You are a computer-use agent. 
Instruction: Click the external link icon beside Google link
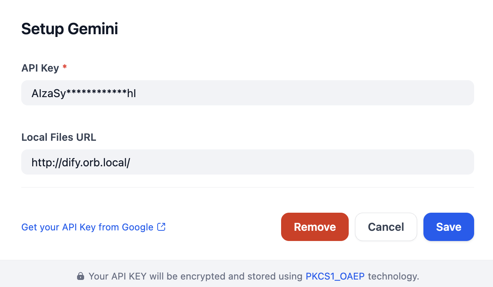(161, 227)
